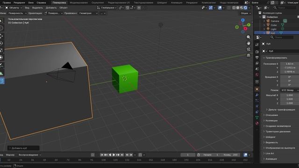Click the red X axis gizmo ball
This screenshot has width=299, height=168.
pos(245,28)
